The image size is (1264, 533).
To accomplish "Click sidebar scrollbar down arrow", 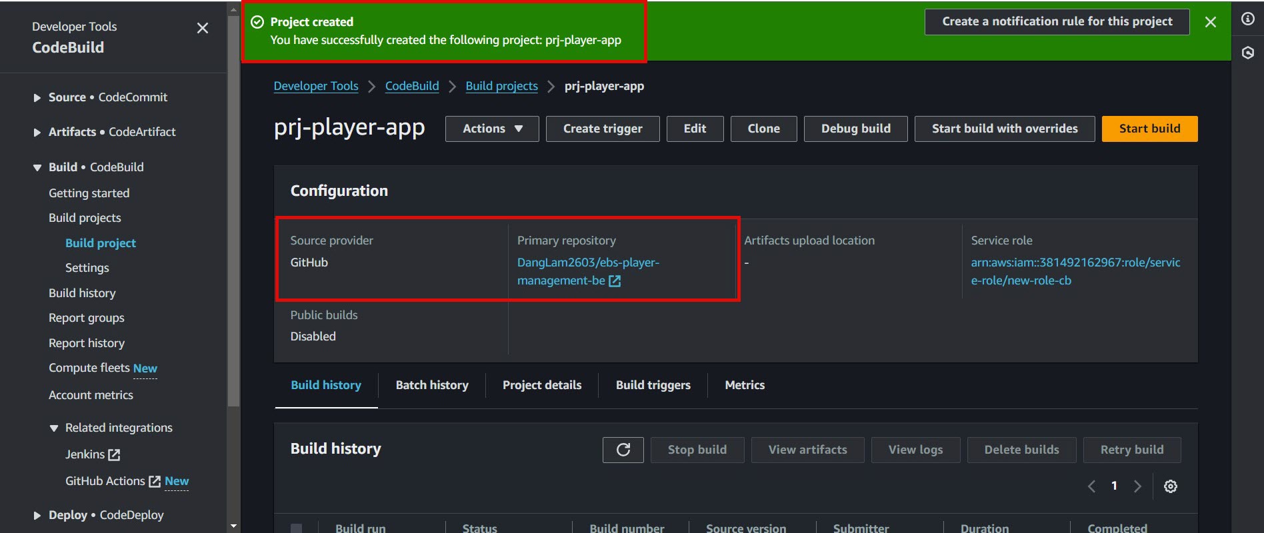I will [233, 526].
